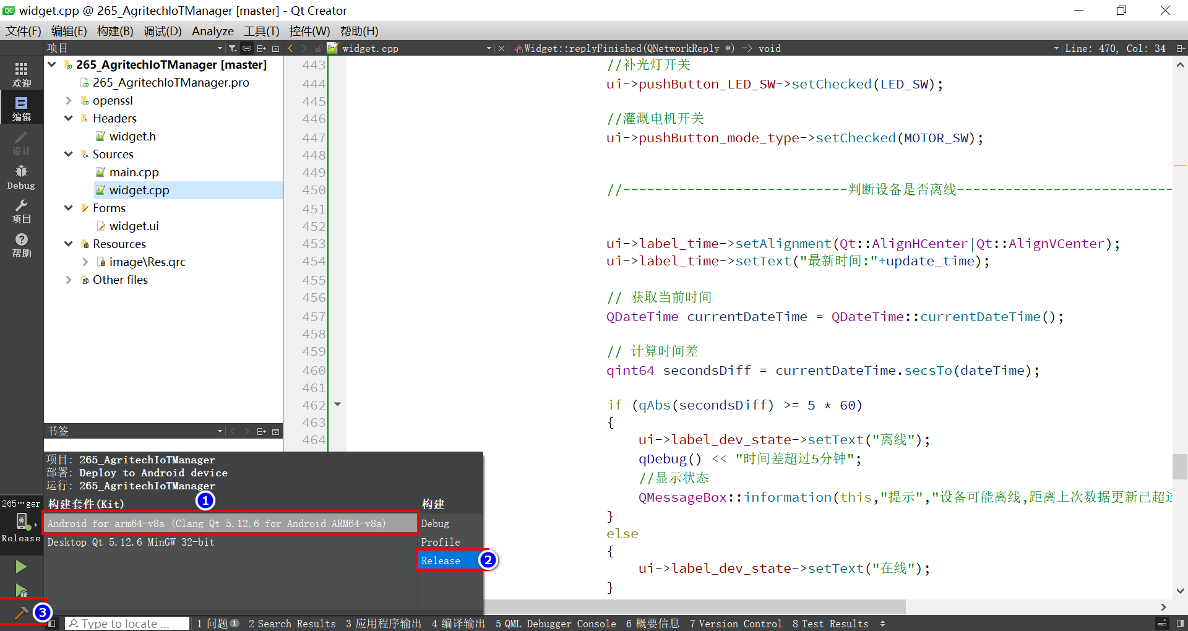Build the project using the hammer icon
Image resolution: width=1188 pixels, height=631 pixels.
[x=21, y=612]
